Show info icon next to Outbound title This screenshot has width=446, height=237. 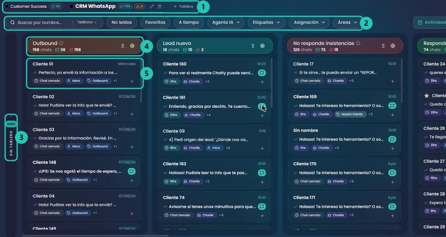61,43
